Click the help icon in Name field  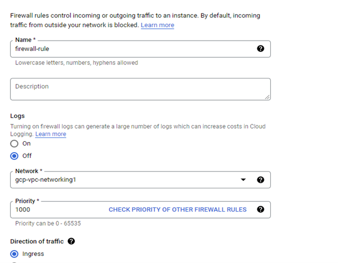(261, 49)
